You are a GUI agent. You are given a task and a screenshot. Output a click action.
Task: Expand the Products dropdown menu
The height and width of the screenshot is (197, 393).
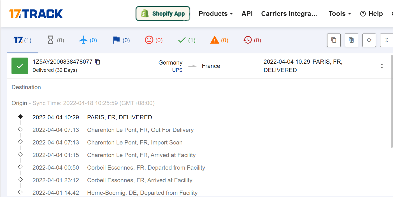216,14
